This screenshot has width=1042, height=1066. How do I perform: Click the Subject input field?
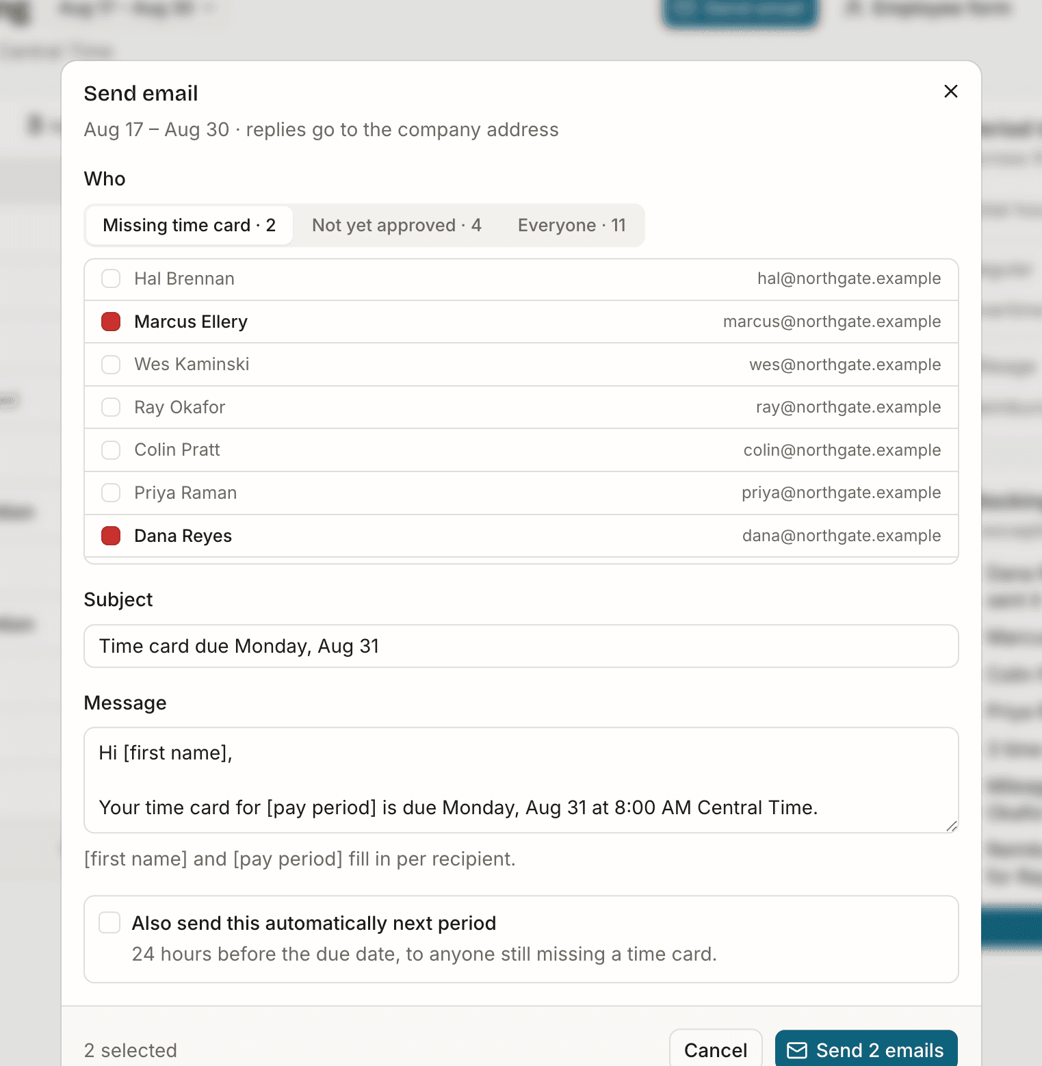(x=521, y=646)
